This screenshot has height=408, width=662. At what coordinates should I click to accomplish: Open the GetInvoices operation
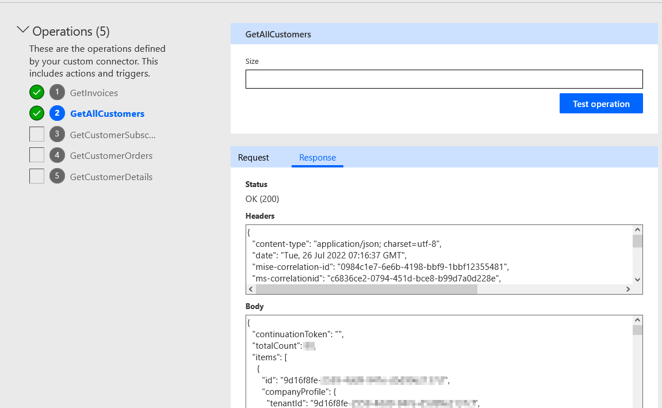(94, 93)
